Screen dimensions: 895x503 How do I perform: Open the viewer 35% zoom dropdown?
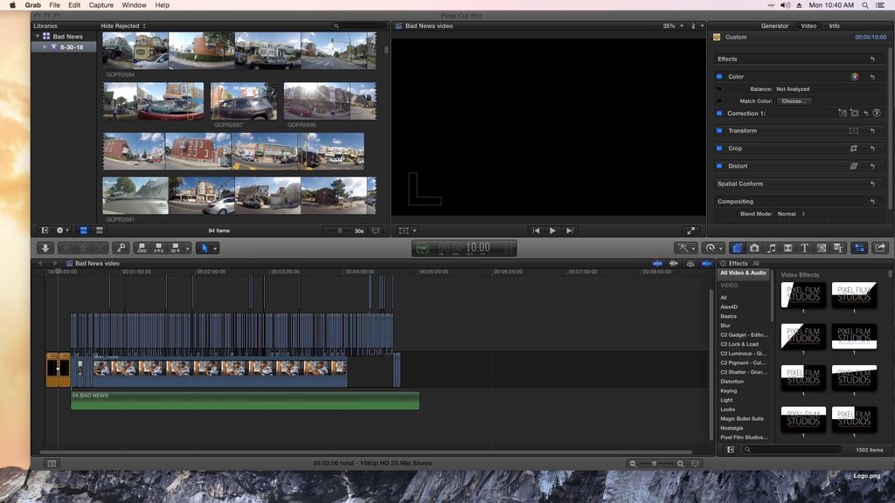coord(673,25)
